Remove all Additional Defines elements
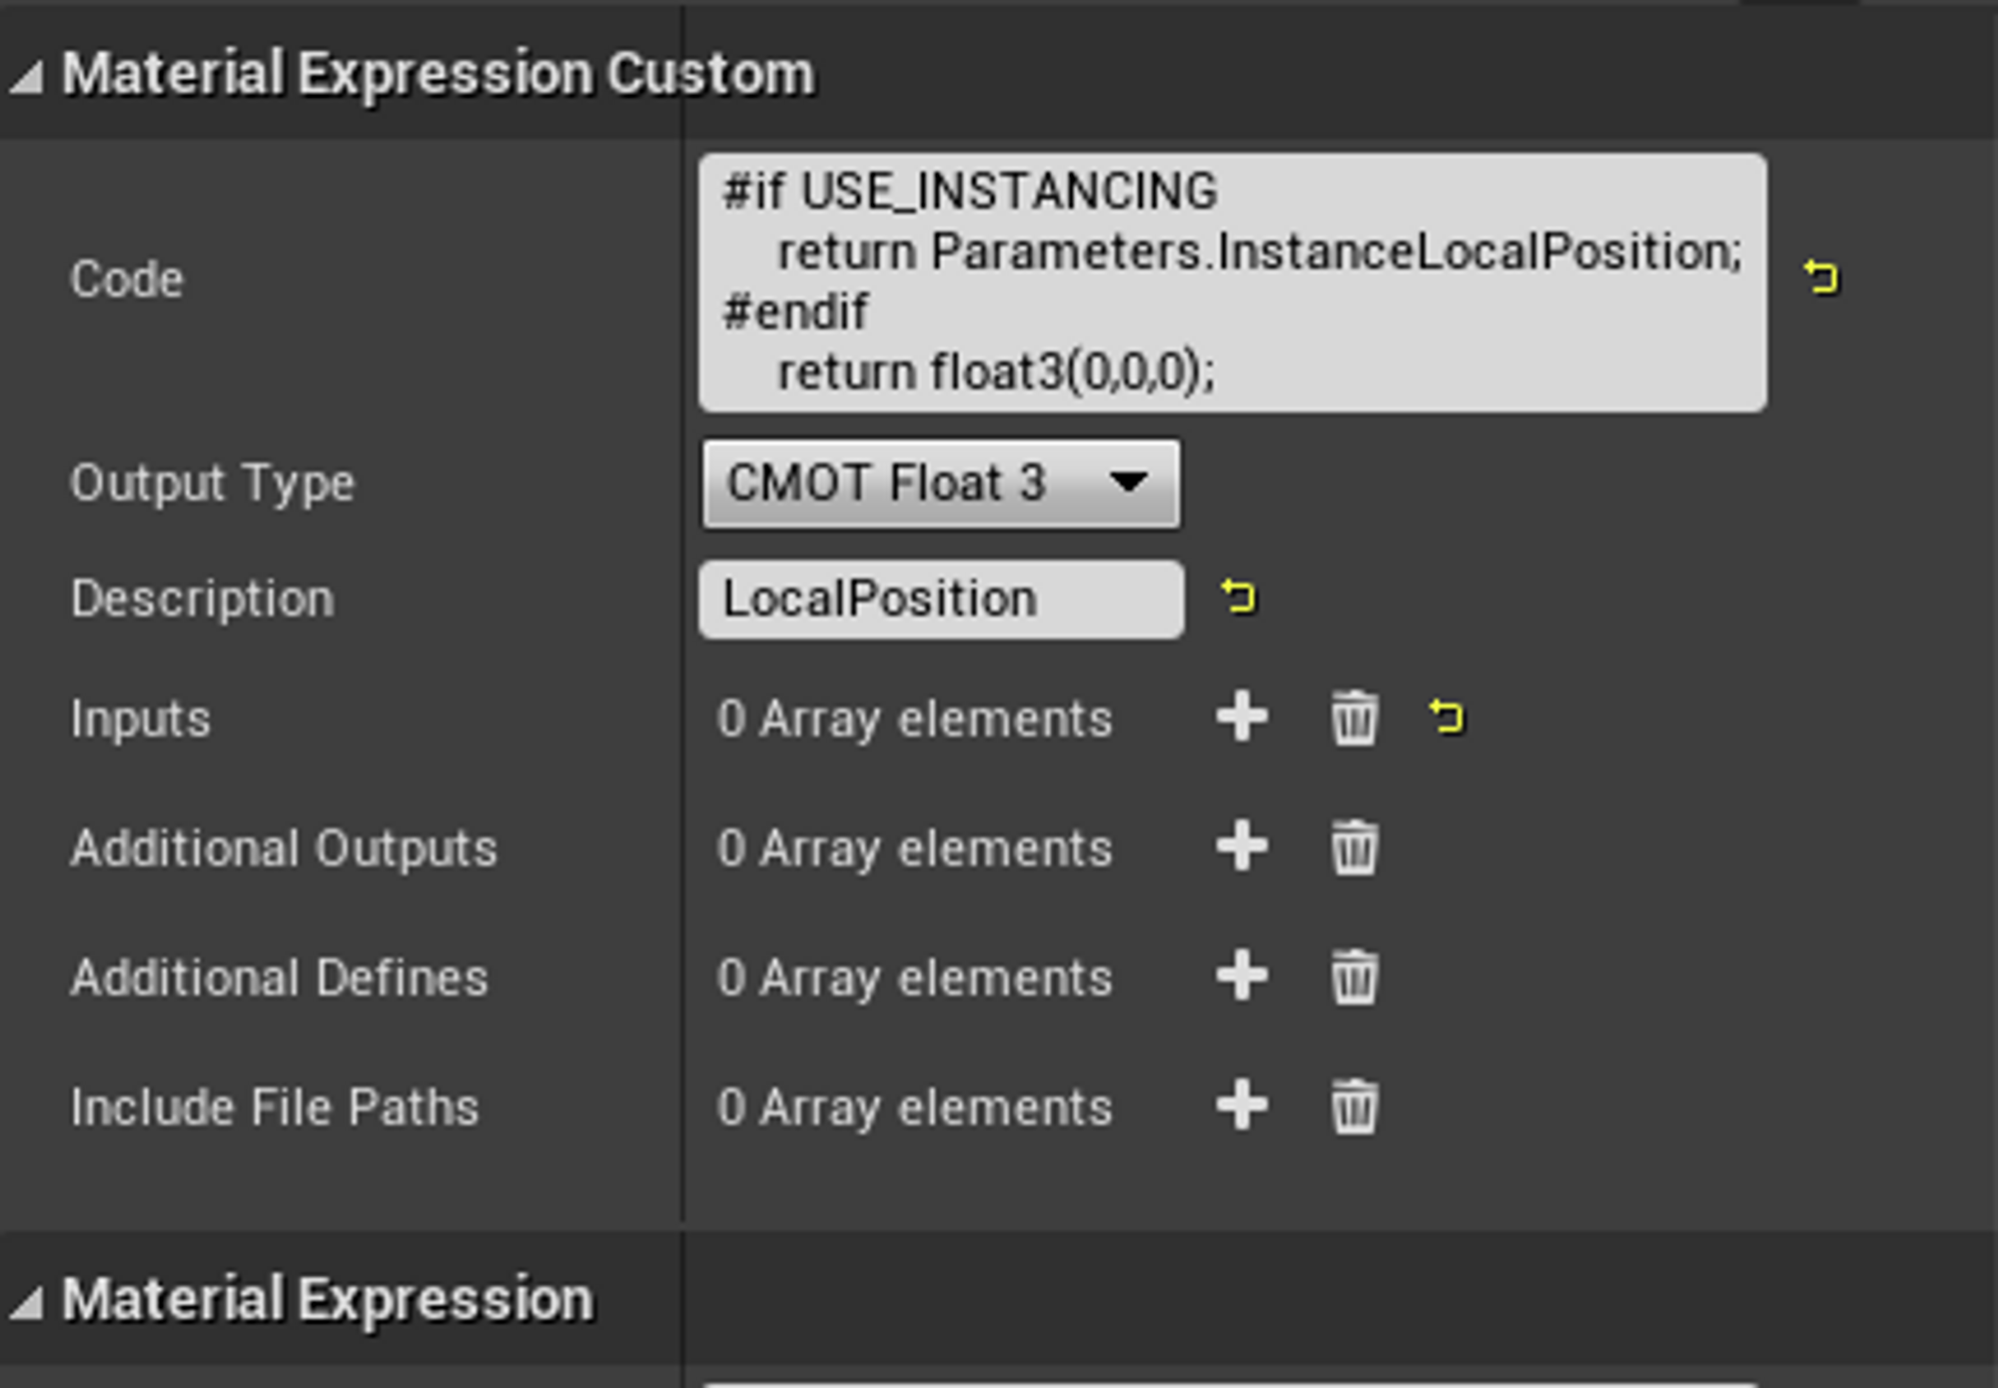Image resolution: width=1998 pixels, height=1388 pixels. pos(1354,976)
